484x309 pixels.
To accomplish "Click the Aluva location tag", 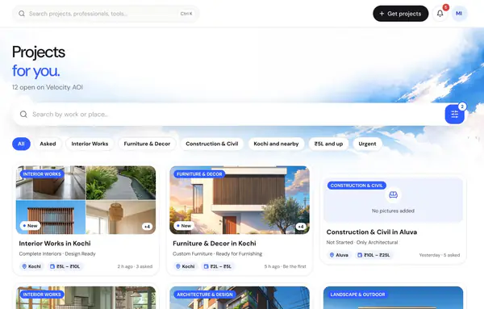I will pos(339,255).
